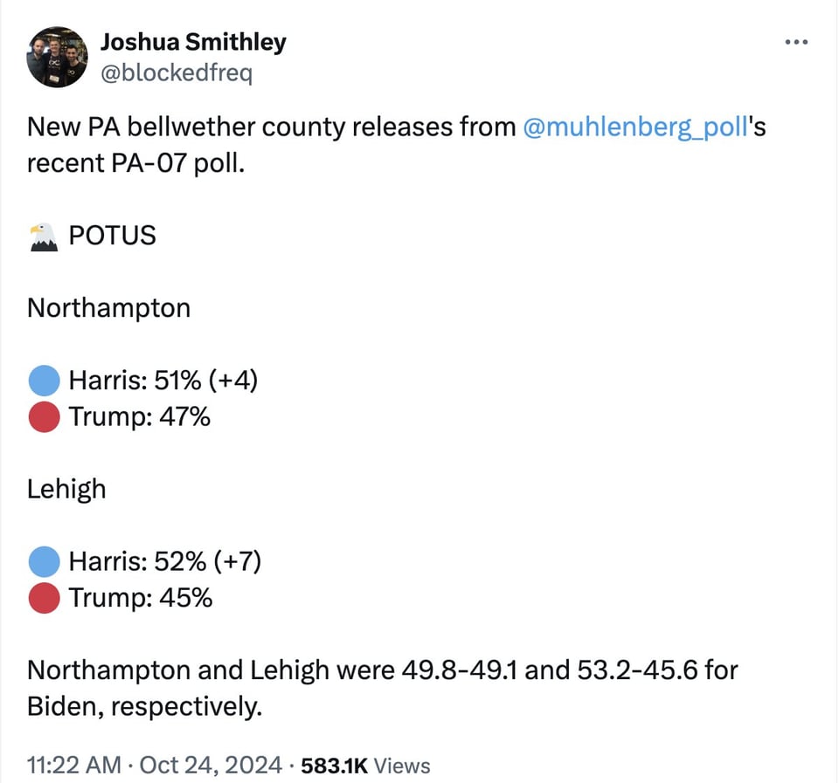Click blue circle next to Harris 51%

pyautogui.click(x=44, y=381)
